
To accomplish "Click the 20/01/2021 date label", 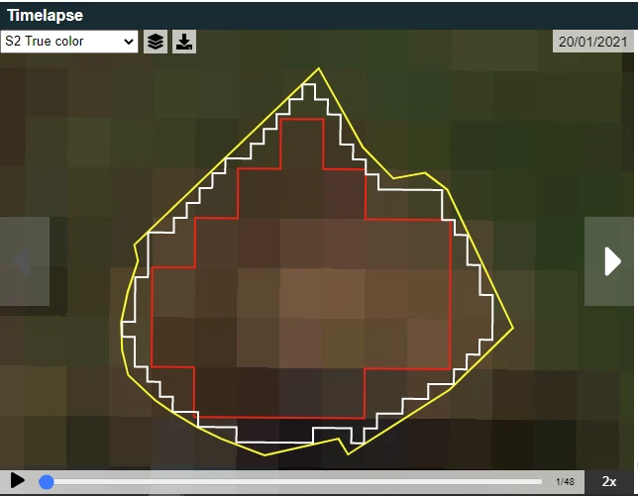I will (592, 42).
